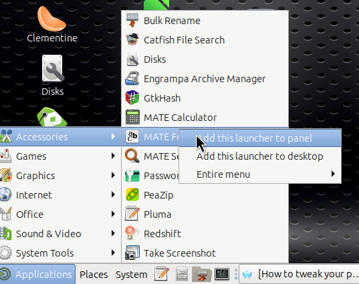Expand the Graphics submenu arrow
Screen dimensions: 359x284
[x=113, y=175]
